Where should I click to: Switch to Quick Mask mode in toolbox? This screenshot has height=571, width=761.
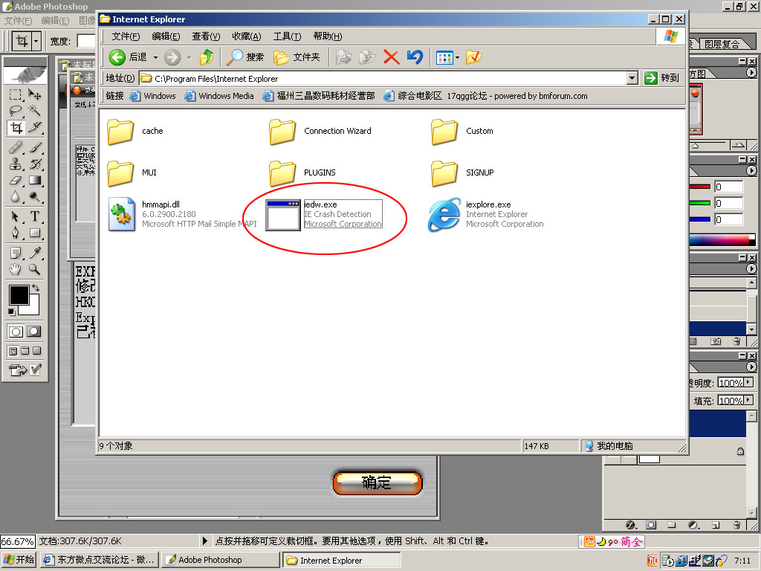[34, 332]
